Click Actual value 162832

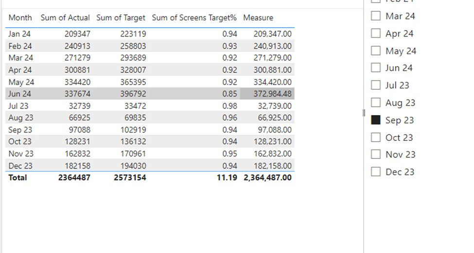tap(77, 153)
